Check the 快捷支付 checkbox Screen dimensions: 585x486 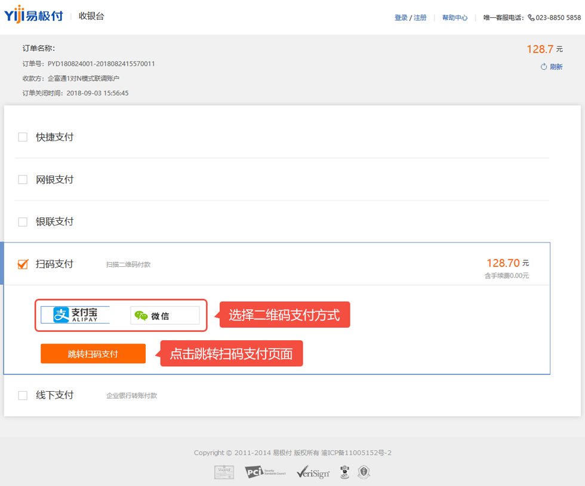tap(23, 137)
